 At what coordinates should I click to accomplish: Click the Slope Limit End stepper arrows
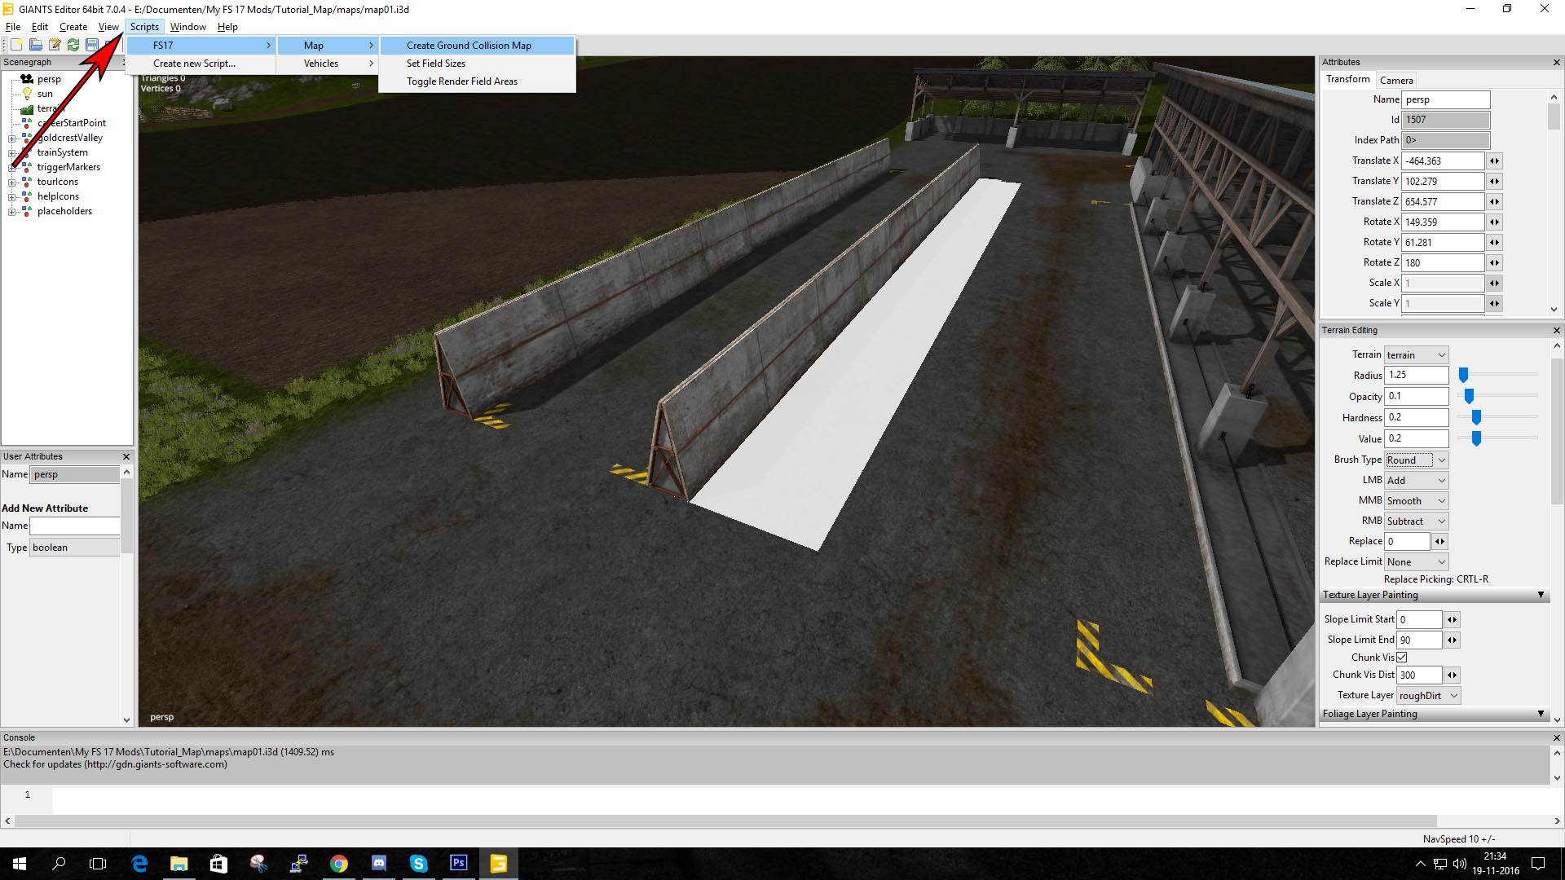(1452, 640)
